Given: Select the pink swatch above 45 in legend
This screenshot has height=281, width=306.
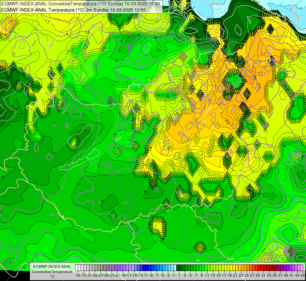Looking at the screenshot, I should pos(302,268).
